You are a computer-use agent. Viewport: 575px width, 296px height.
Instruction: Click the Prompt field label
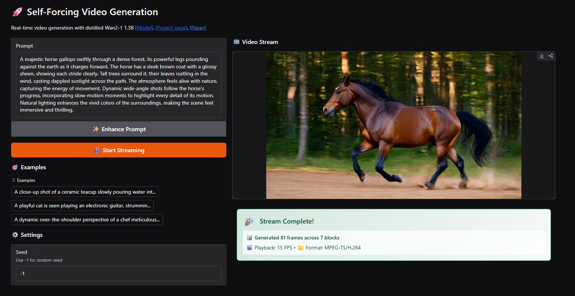pos(24,46)
